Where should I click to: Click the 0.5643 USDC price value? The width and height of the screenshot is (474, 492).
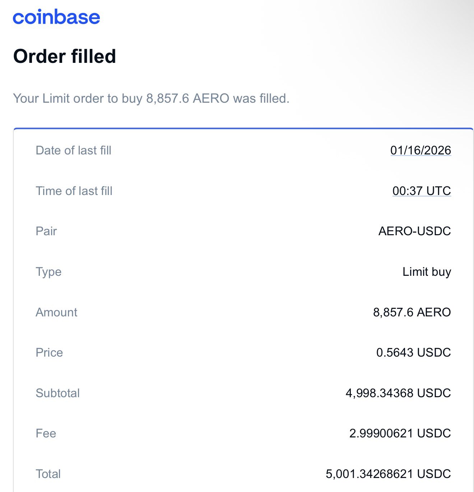click(413, 352)
